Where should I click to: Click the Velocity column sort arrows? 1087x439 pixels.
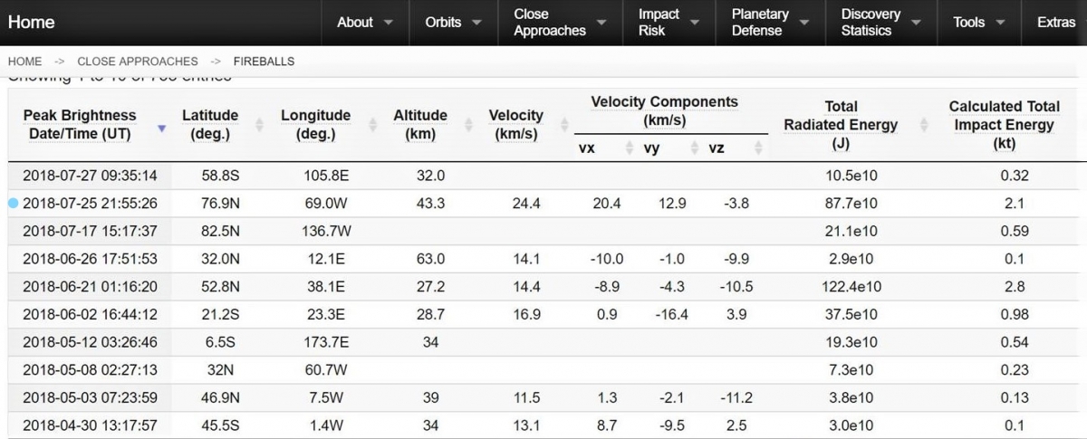[x=564, y=126]
